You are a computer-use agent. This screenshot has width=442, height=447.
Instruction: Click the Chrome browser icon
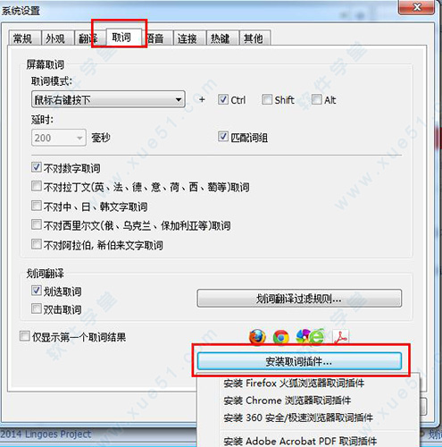tap(280, 338)
